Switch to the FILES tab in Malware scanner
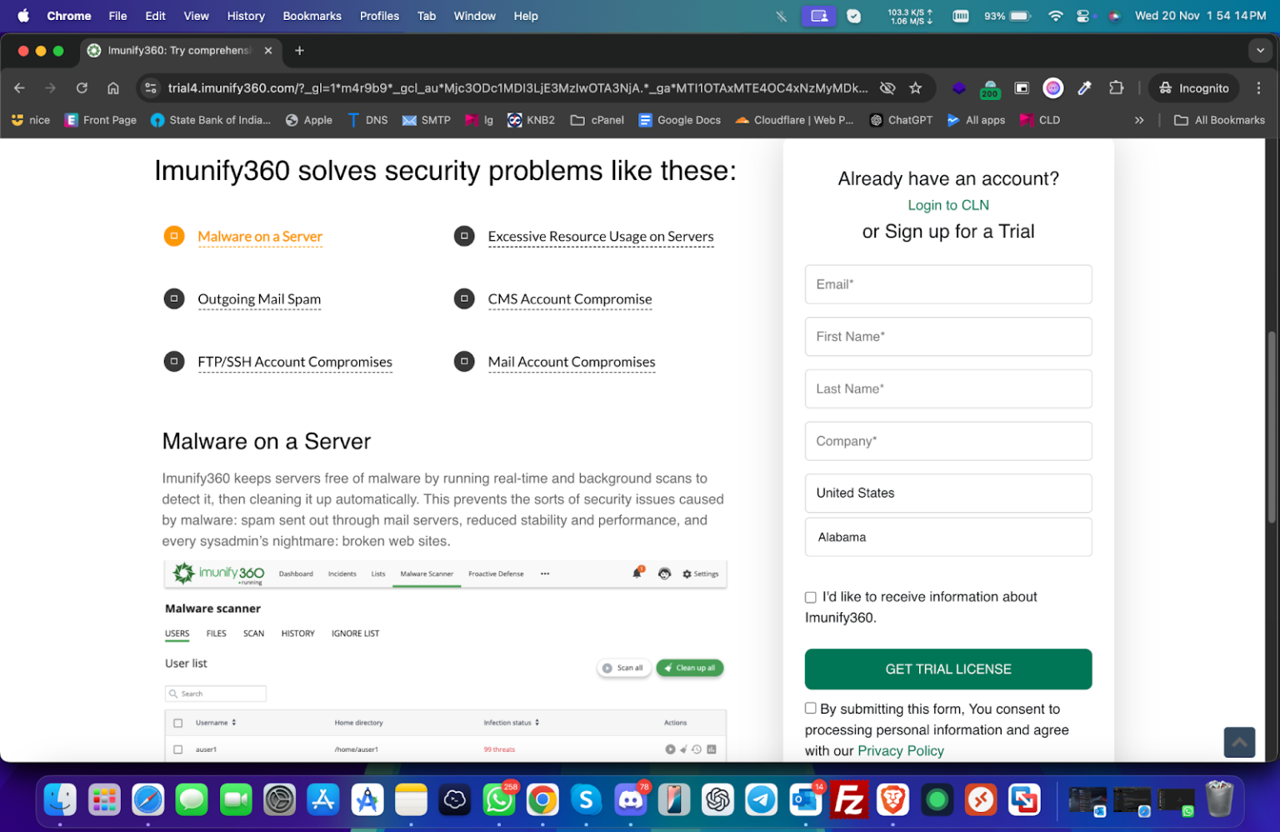Viewport: 1280px width, 832px height. click(216, 633)
